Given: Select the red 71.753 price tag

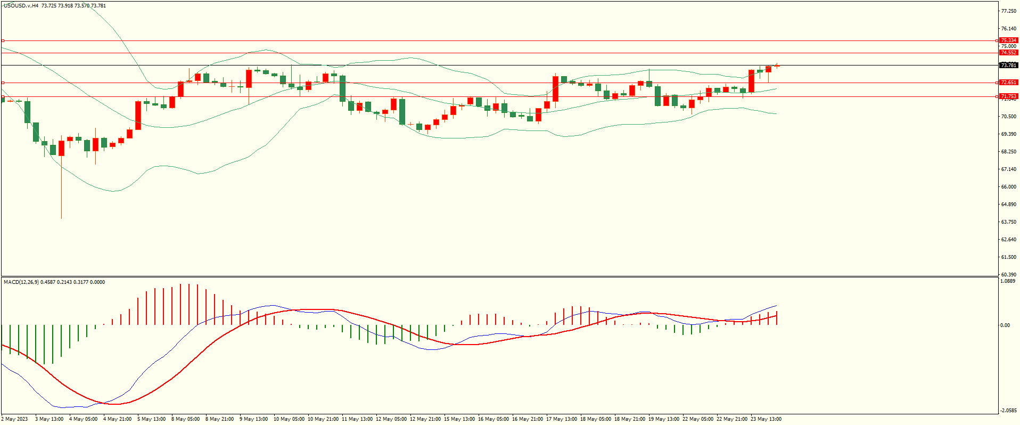Looking at the screenshot, I should click(x=1008, y=96).
